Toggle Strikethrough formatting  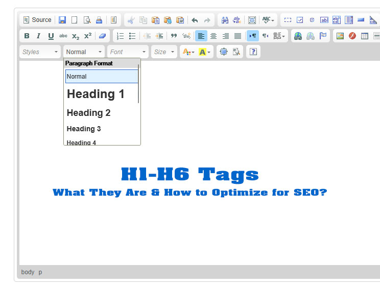point(63,36)
